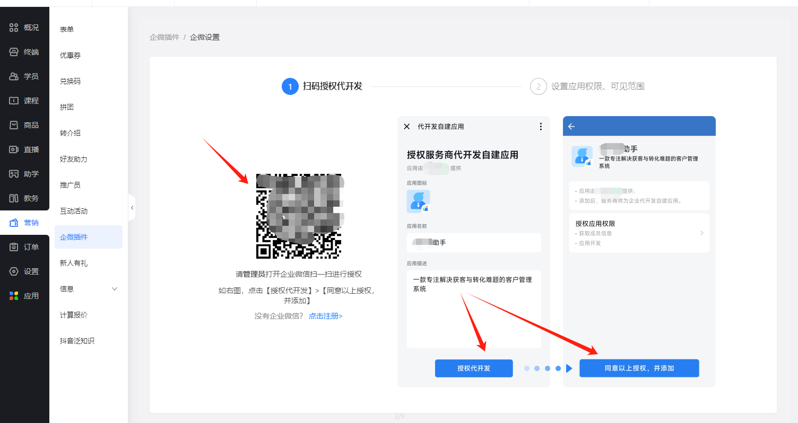Go to the 互动活动 menu item
This screenshot has height=423, width=798.
point(74,211)
